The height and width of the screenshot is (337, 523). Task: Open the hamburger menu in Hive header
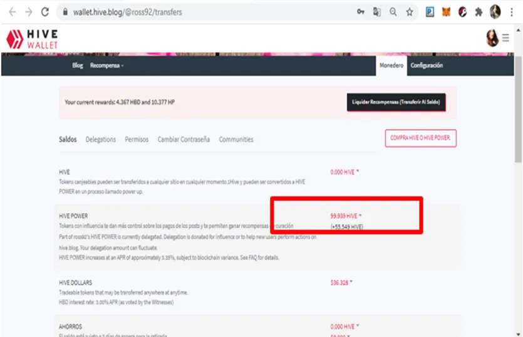point(505,38)
